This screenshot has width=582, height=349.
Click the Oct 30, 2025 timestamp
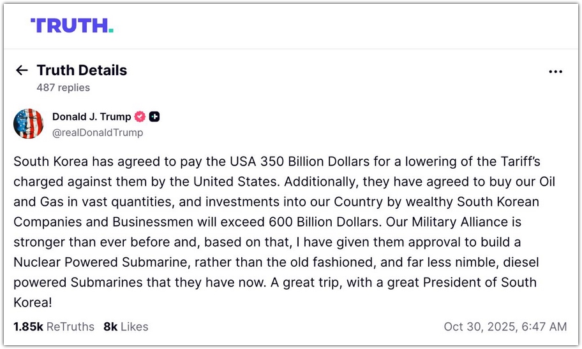click(x=505, y=327)
